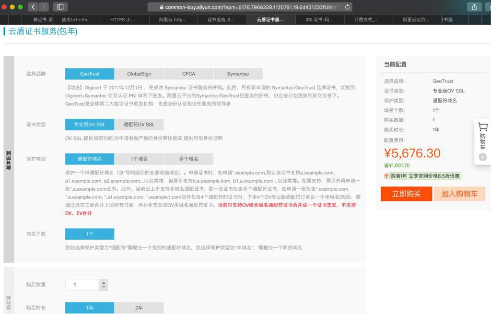Screen dimensions: 491x314
Task: Open the Share icon in Safari toolbar
Action: coord(474,7)
